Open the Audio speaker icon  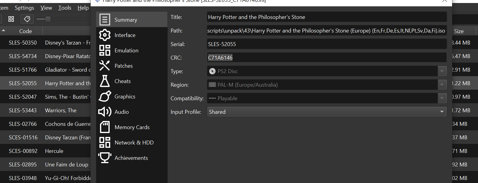pos(105,112)
